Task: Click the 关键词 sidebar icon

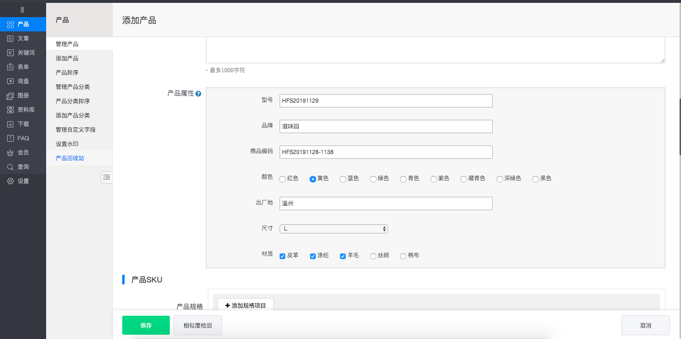Action: pyautogui.click(x=10, y=53)
